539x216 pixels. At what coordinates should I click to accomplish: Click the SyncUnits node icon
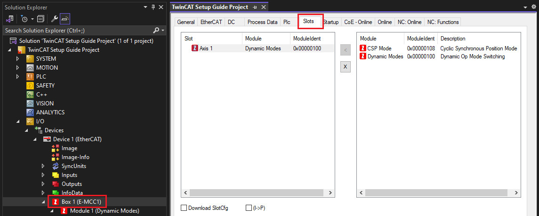(x=56, y=166)
